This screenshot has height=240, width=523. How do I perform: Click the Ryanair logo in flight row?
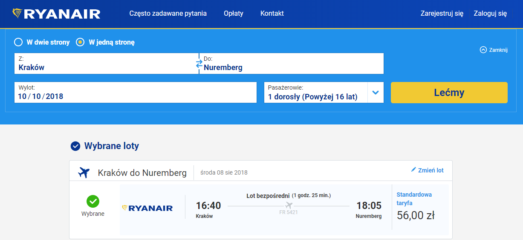tap(147, 208)
